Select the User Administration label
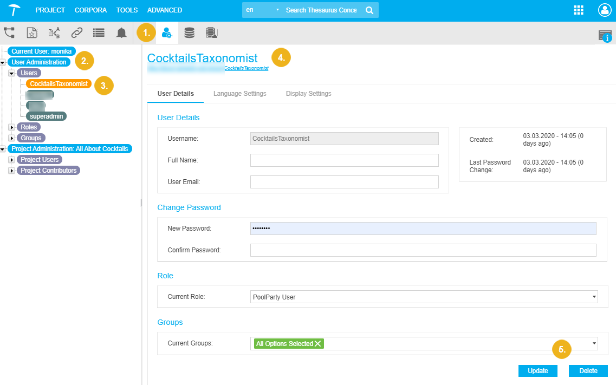Screen dimensions: 616x385 click(x=39, y=62)
